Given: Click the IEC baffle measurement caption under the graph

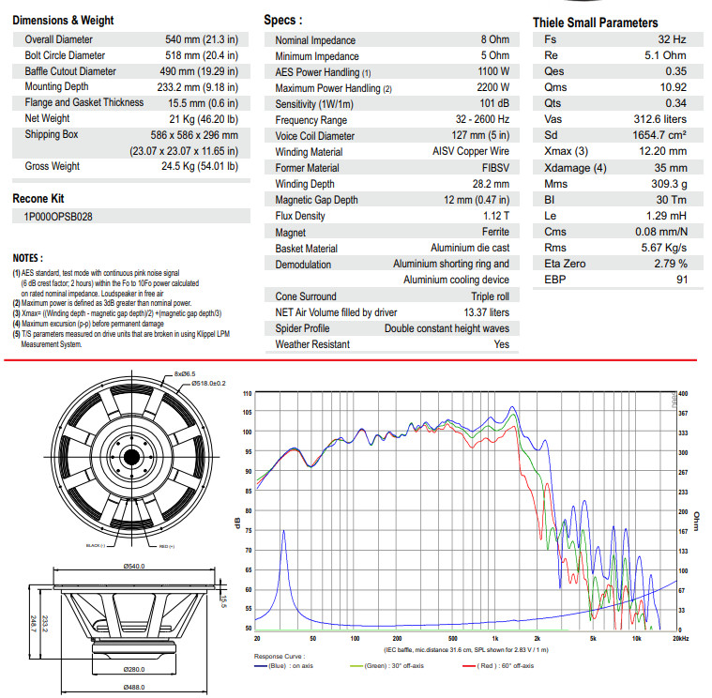Looking at the screenshot, I should click(x=466, y=650).
